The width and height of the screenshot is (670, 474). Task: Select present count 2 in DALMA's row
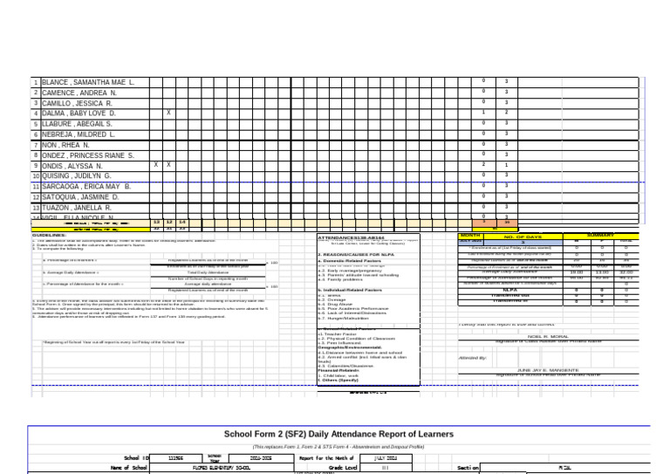(x=507, y=112)
